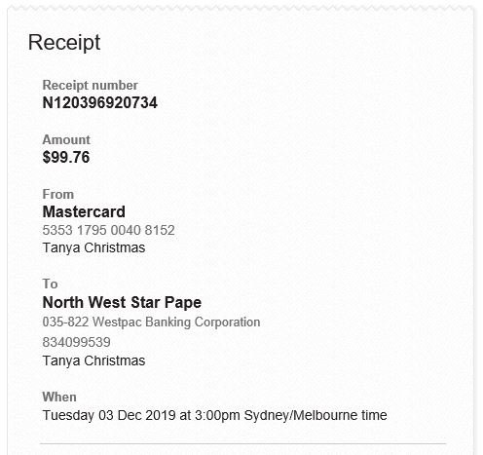
Task: Click the Receipt heading
Action: point(64,43)
